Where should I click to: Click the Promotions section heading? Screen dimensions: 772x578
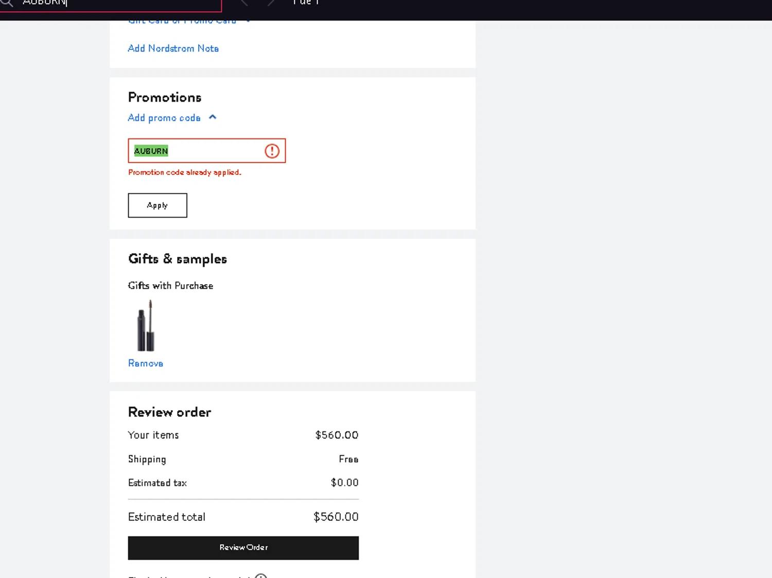[165, 97]
